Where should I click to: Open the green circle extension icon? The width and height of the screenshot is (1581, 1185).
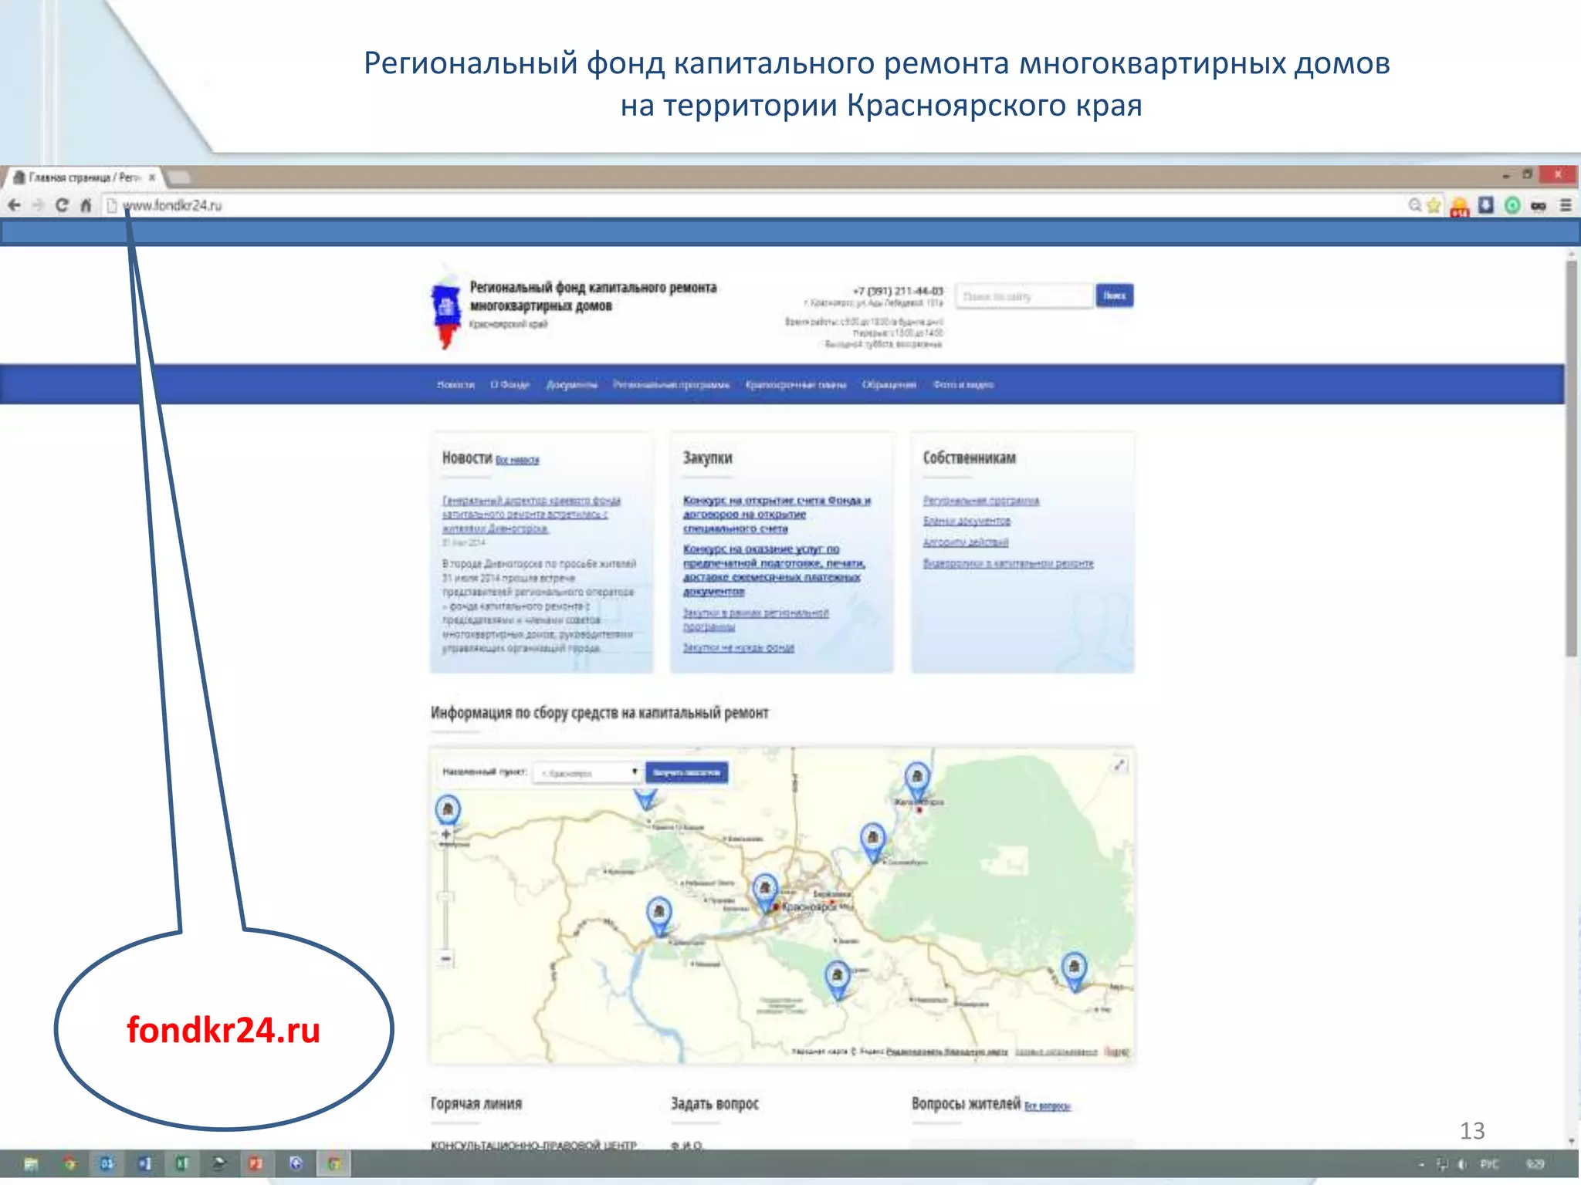[x=1512, y=205]
